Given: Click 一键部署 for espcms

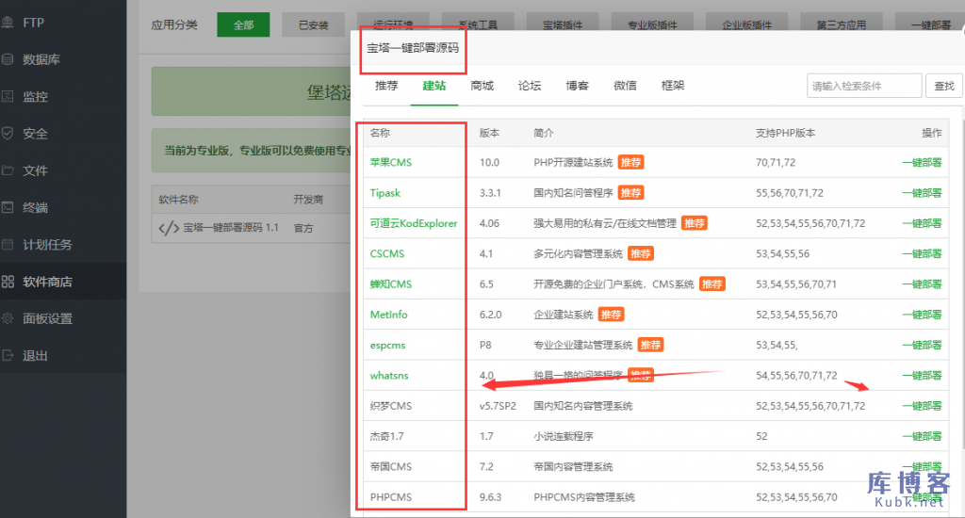Looking at the screenshot, I should tap(922, 345).
